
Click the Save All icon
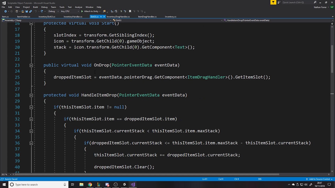(30, 11)
